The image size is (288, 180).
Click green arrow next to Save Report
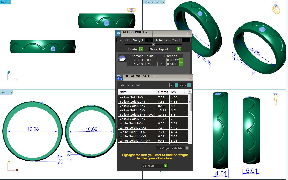tap(179, 49)
